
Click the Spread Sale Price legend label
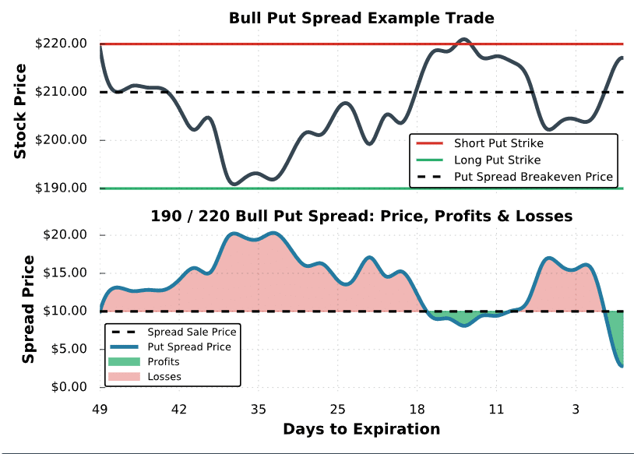coord(192,332)
